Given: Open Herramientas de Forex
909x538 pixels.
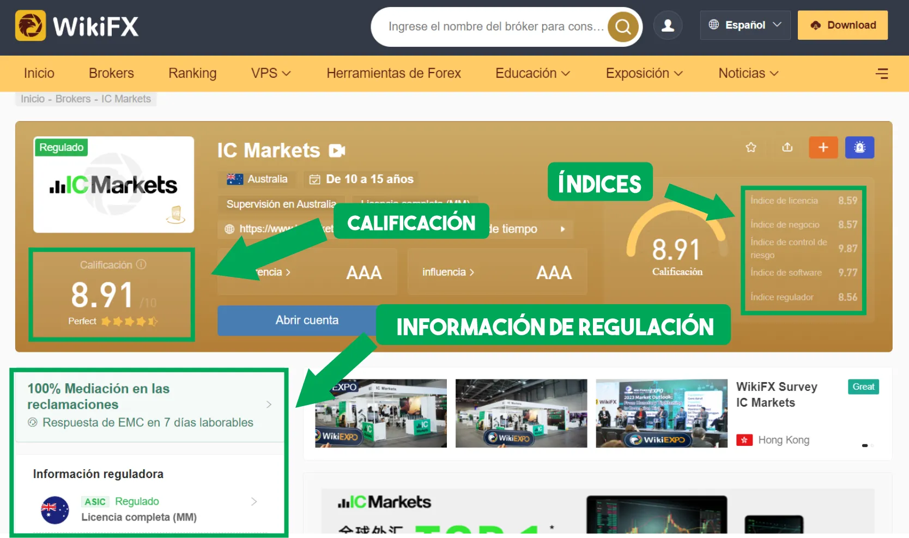Looking at the screenshot, I should [393, 73].
